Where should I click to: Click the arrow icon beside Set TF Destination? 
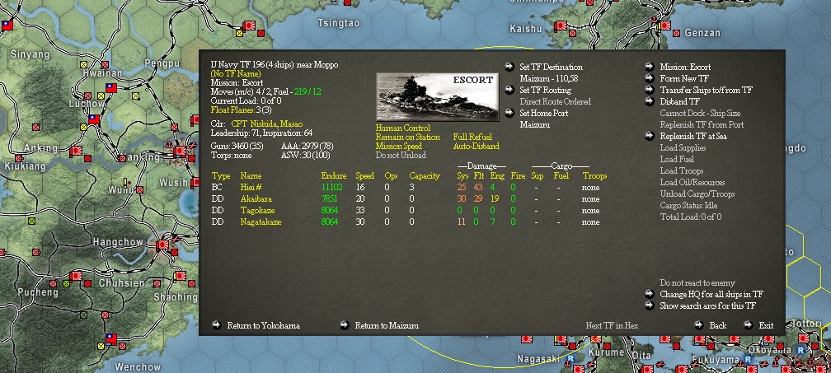509,67
